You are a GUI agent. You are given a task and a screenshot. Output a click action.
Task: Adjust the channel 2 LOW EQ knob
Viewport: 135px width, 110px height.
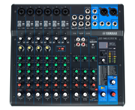click(29, 72)
